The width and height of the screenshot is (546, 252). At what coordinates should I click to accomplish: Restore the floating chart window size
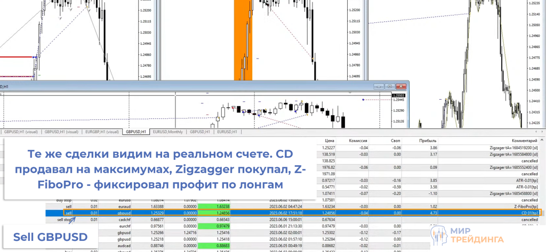click(390, 86)
